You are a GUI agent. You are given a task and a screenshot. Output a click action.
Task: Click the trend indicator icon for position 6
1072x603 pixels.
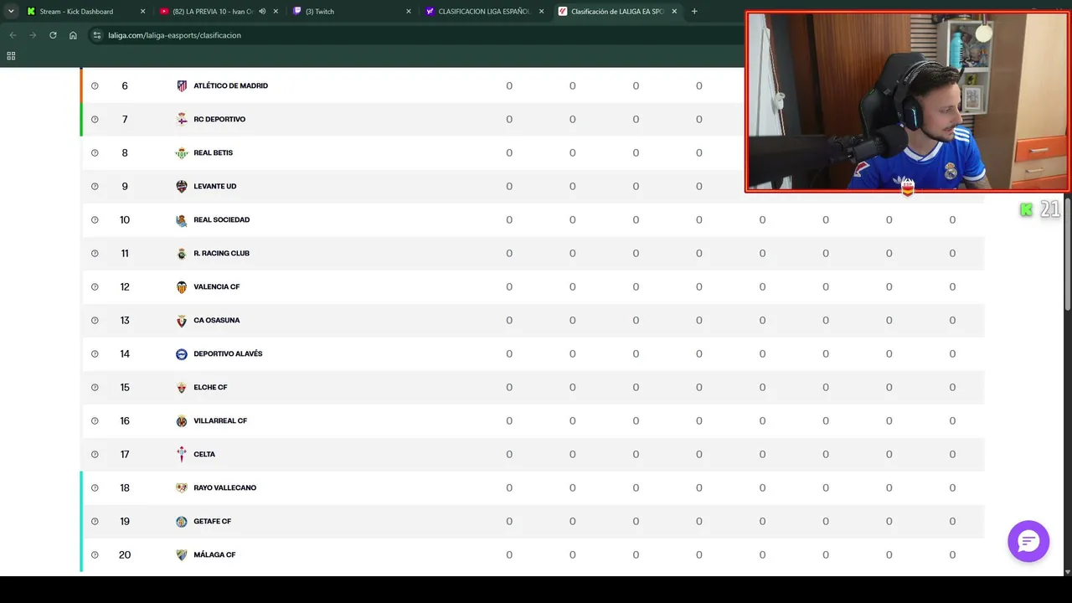tap(95, 85)
